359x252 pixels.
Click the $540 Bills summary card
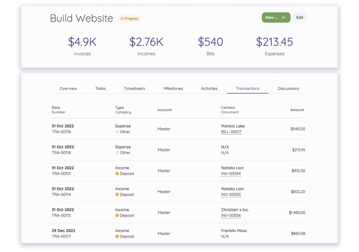tap(210, 46)
